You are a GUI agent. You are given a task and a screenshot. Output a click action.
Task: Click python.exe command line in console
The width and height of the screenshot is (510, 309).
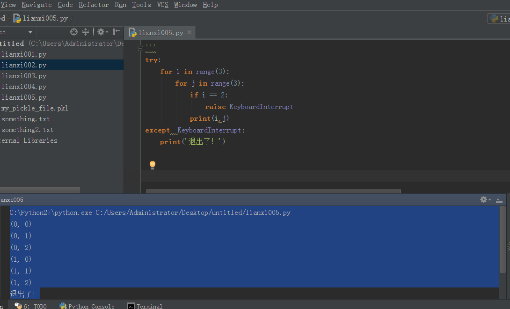150,213
